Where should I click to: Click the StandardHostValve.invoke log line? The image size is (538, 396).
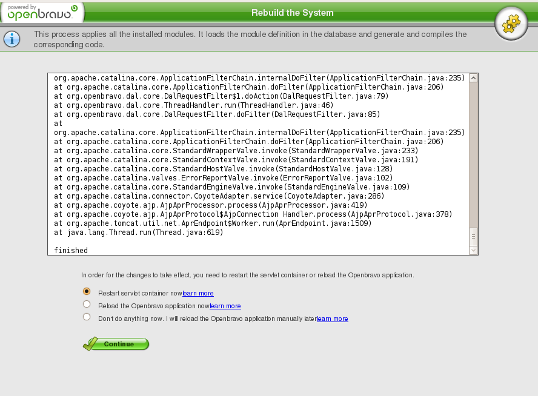(224, 169)
